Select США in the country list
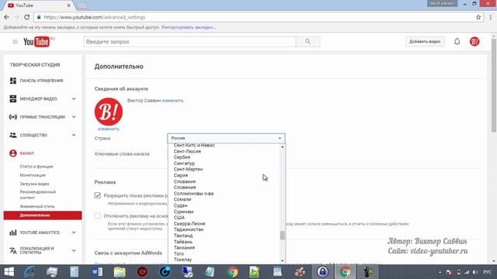Viewport: 497px width, 279px height. click(x=179, y=218)
